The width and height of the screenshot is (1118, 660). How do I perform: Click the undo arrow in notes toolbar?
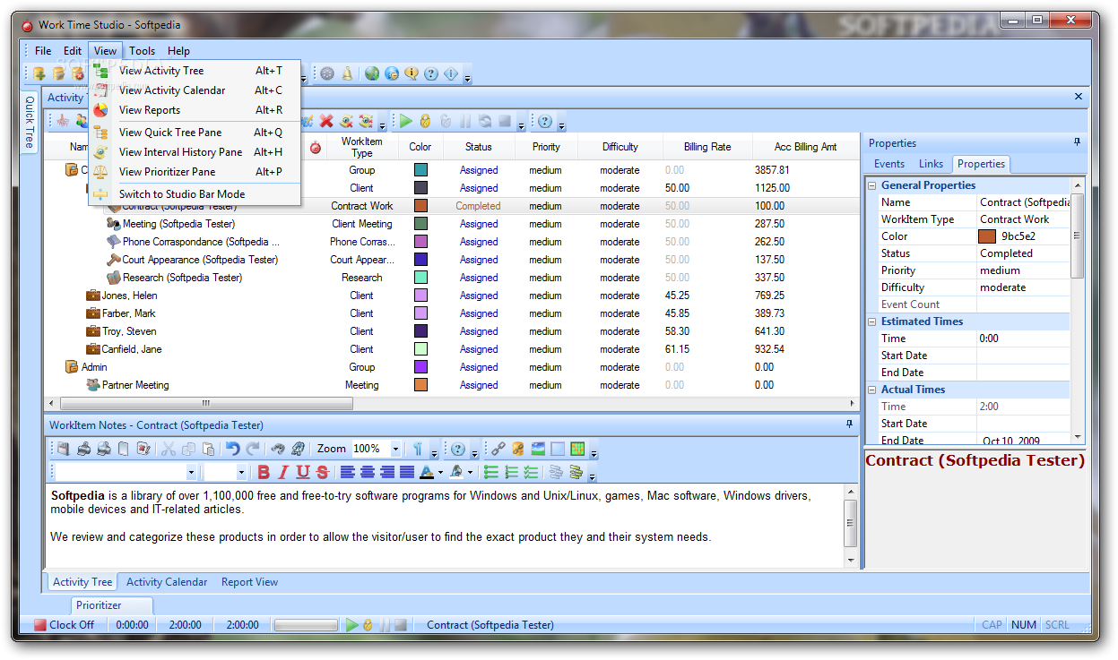click(x=233, y=449)
